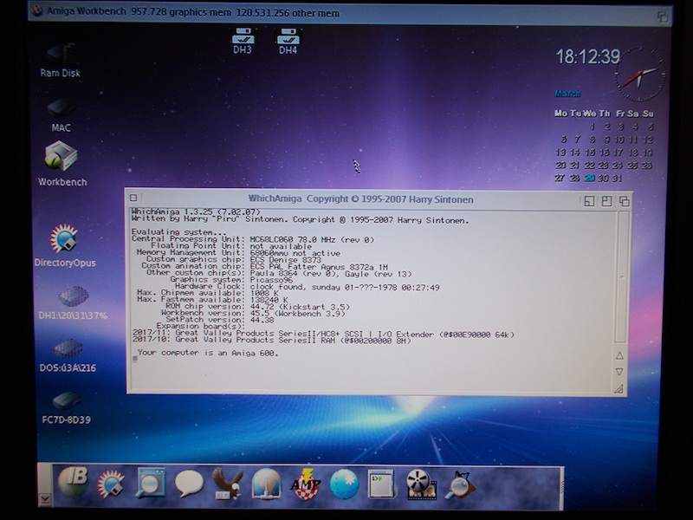Select day 29 in the calendar

[589, 178]
